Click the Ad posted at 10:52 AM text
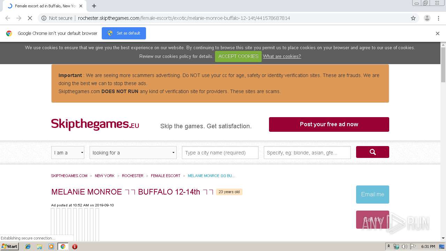Image resolution: width=446 pixels, height=251 pixels. click(83, 205)
